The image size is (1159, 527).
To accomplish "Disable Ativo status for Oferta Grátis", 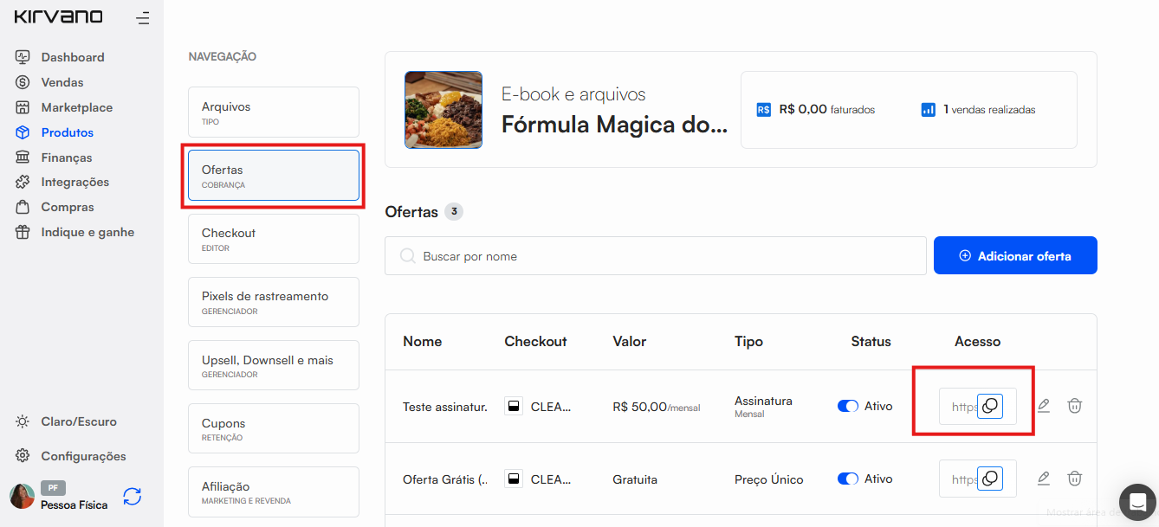I will [847, 479].
